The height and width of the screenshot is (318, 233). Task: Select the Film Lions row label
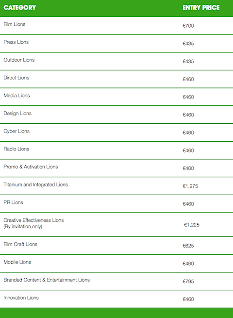15,24
